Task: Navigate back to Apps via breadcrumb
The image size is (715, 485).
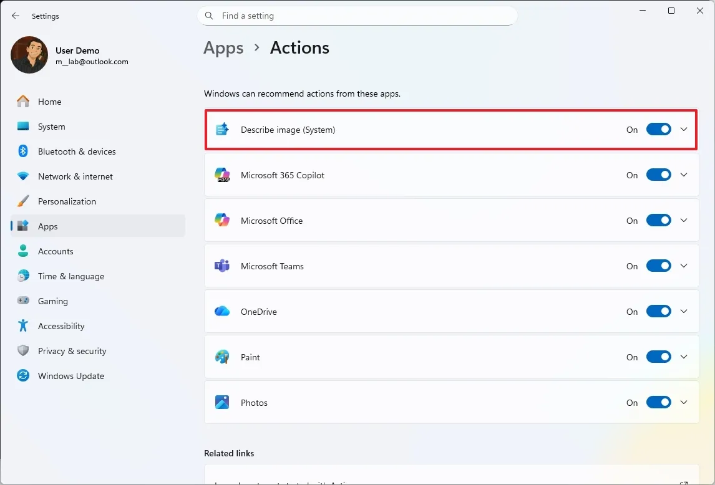Action: coord(223,47)
